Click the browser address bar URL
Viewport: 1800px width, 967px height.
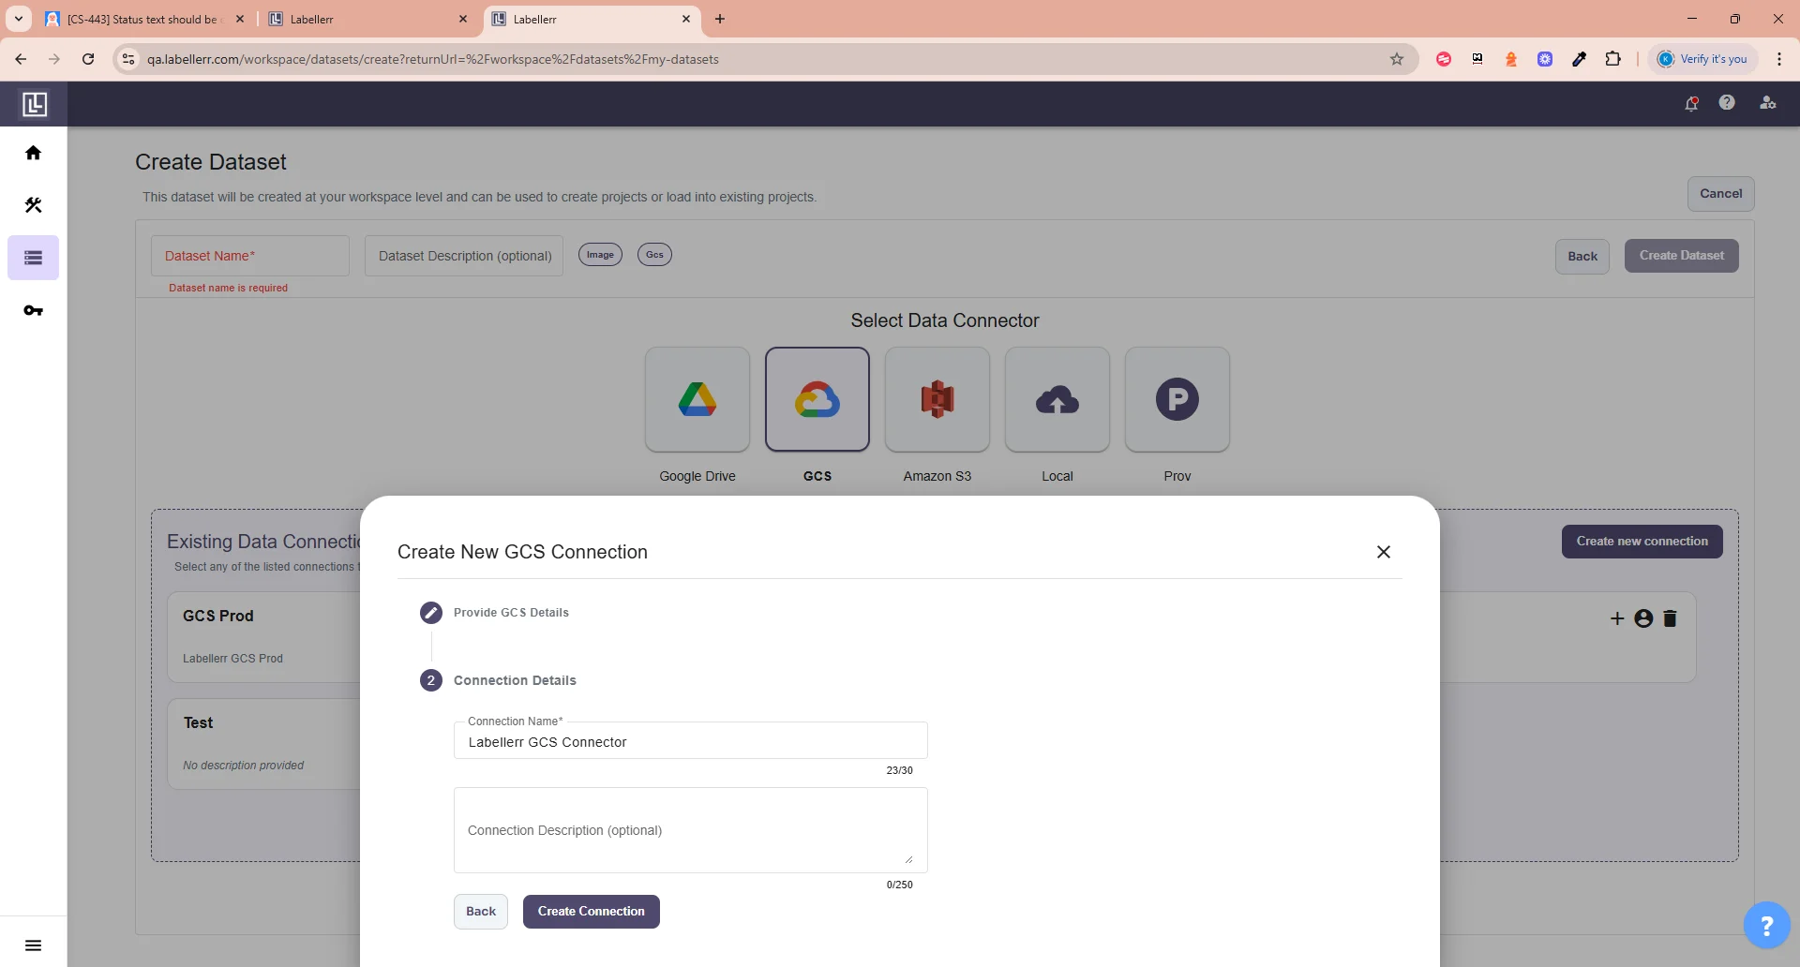[x=431, y=59]
